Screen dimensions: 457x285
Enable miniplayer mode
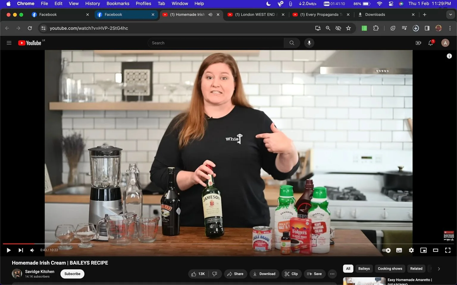click(x=423, y=250)
